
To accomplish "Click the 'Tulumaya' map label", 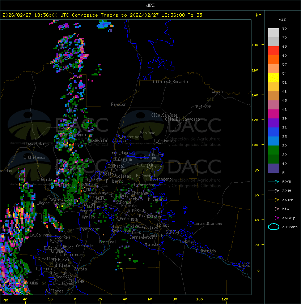I will pos(123,159).
